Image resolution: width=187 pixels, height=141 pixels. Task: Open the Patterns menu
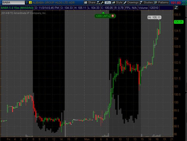tap(161, 2)
